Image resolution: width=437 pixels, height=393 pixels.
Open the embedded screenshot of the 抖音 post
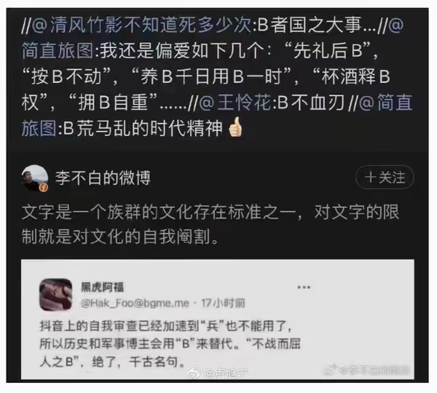[218, 319]
